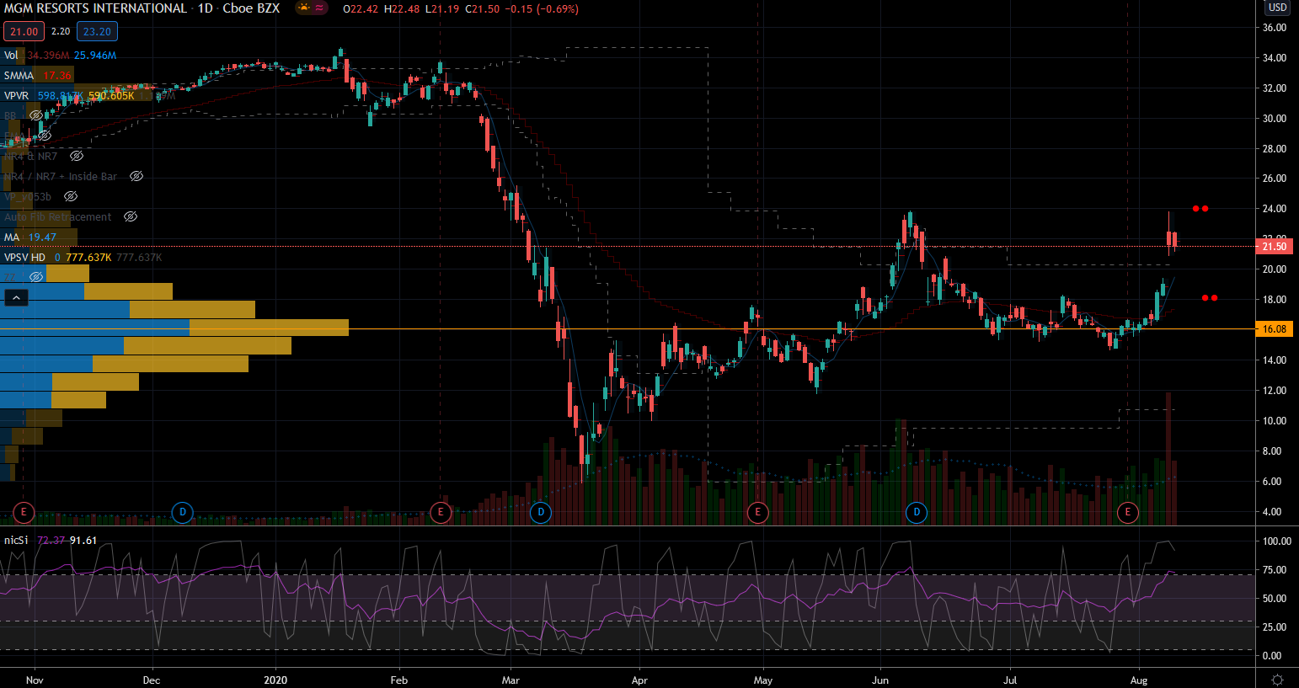Click the Mar label on the time axis
1299x688 pixels.
coord(511,680)
